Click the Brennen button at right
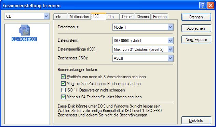 196,17
